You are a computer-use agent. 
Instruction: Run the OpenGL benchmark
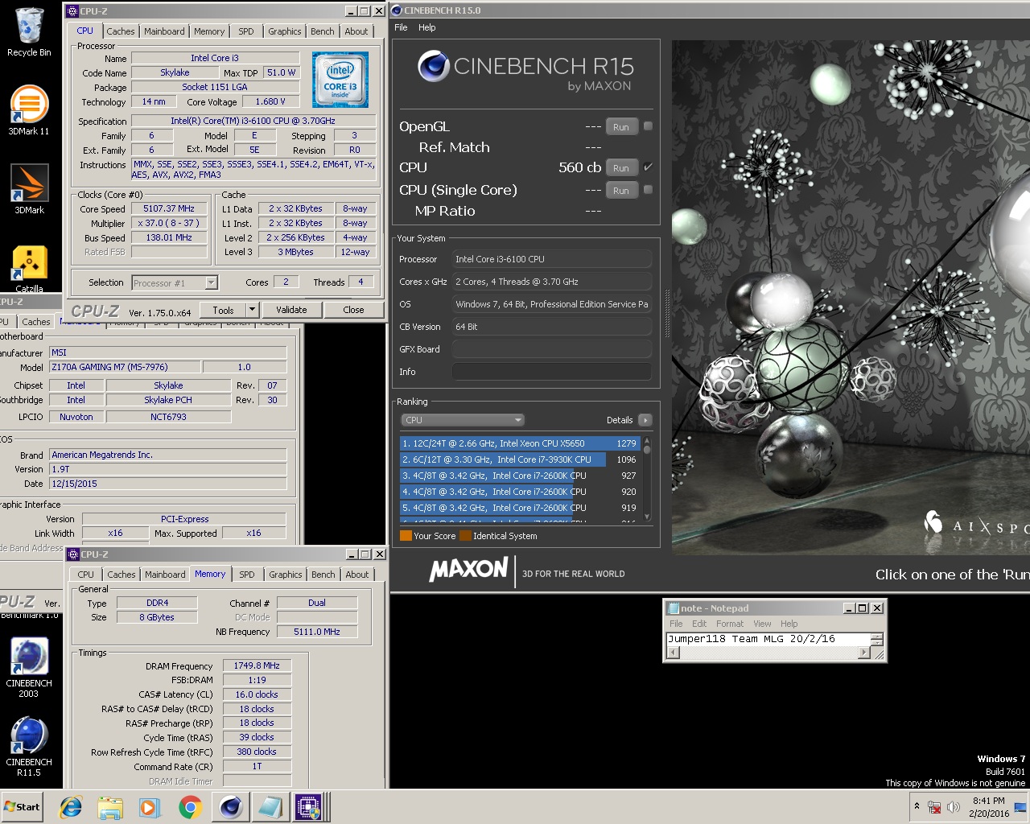click(x=621, y=127)
